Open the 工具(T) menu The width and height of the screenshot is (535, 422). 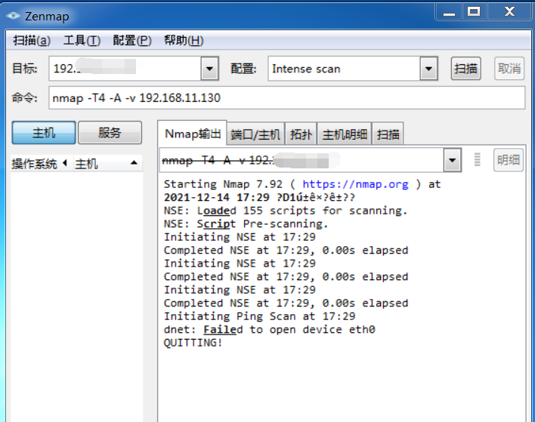pyautogui.click(x=82, y=41)
